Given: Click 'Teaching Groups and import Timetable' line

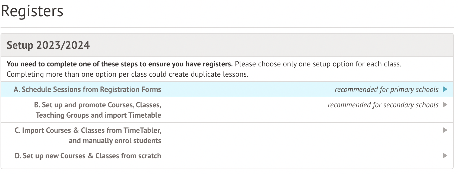Looking at the screenshot, I should coord(98,115).
